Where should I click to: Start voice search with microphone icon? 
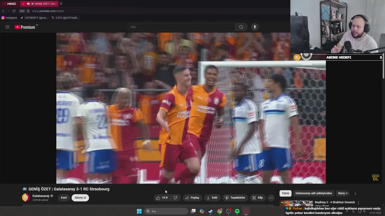[x=255, y=27]
